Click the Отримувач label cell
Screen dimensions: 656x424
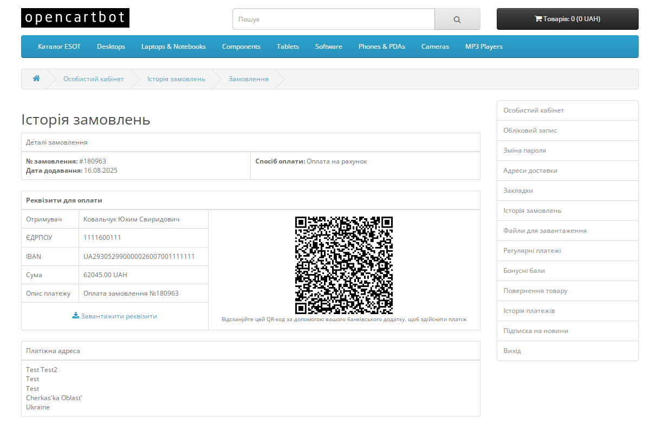[x=50, y=219]
